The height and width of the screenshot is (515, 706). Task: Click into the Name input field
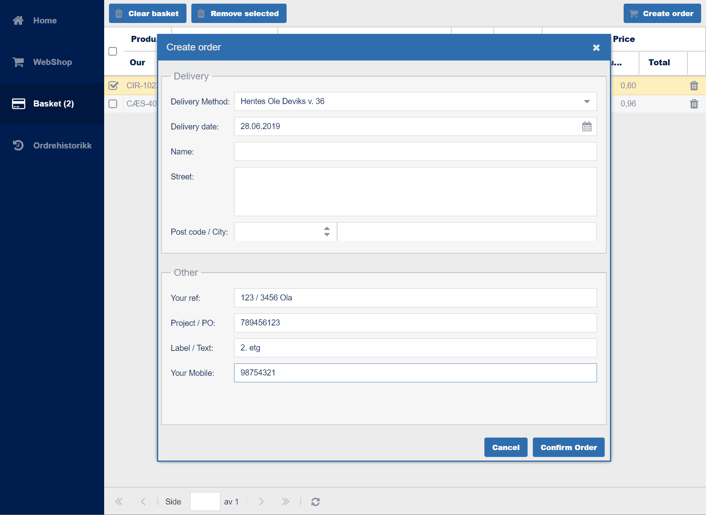[x=415, y=152]
